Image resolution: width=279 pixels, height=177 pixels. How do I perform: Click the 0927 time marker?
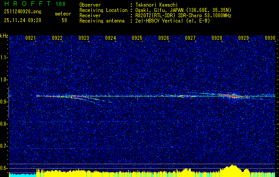point(190,38)
